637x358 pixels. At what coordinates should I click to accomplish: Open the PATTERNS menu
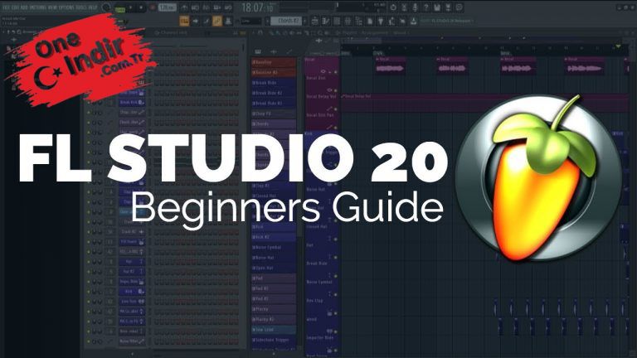tap(38, 7)
